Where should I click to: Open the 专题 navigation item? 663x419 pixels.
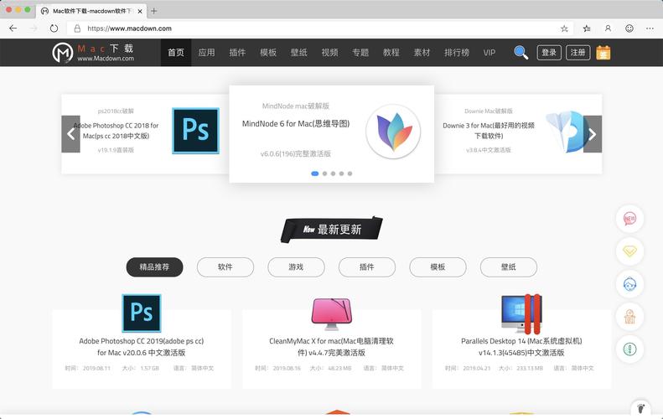360,53
